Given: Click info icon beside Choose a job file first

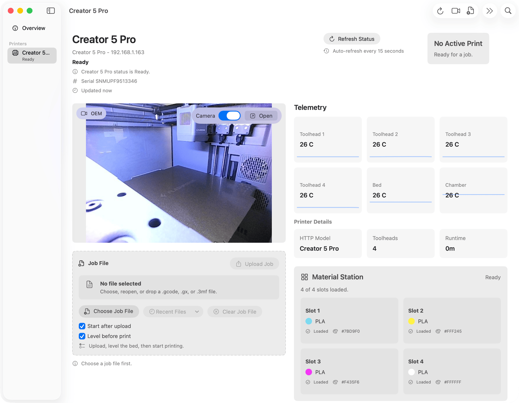Looking at the screenshot, I should point(75,364).
